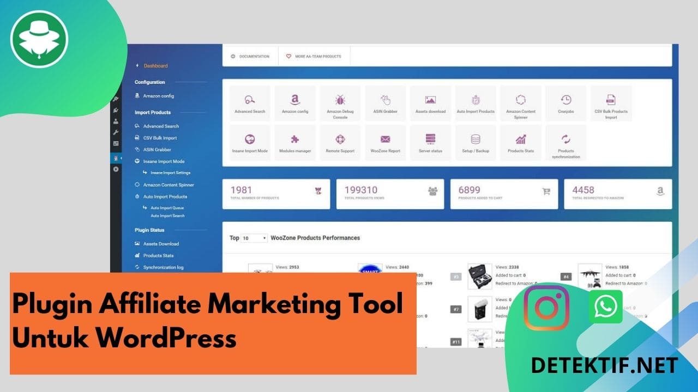Click the people icon in product views card

[433, 191]
